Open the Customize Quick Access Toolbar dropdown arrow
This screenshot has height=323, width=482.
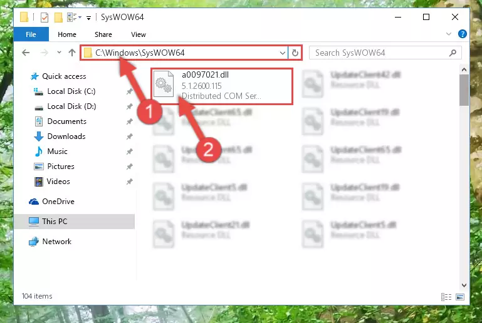88,18
